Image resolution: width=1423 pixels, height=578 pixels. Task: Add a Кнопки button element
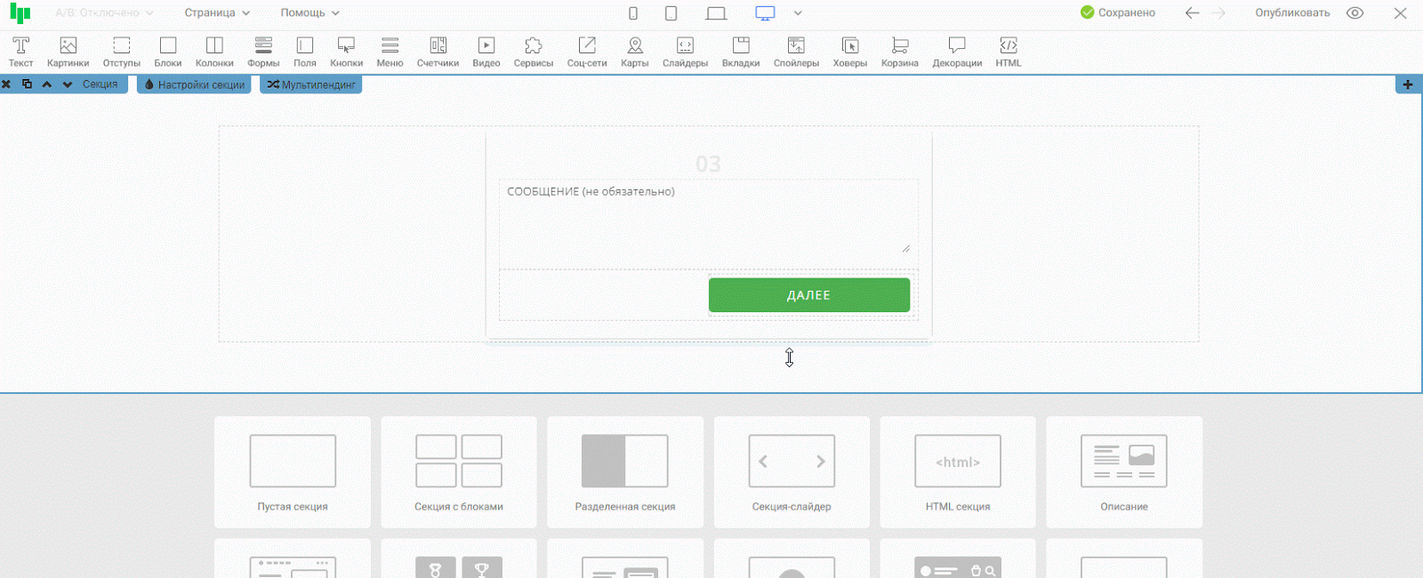click(x=346, y=52)
